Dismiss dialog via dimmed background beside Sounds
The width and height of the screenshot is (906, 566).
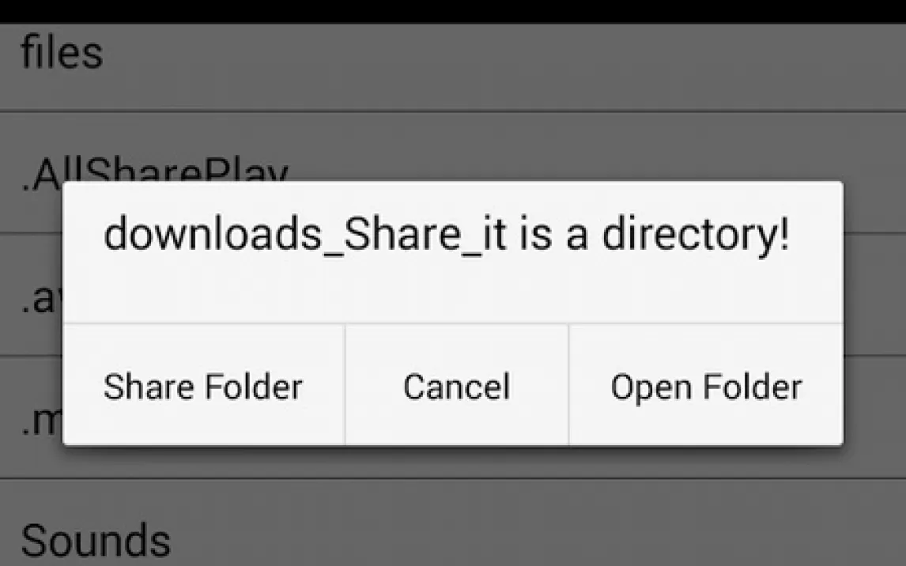[520, 526]
